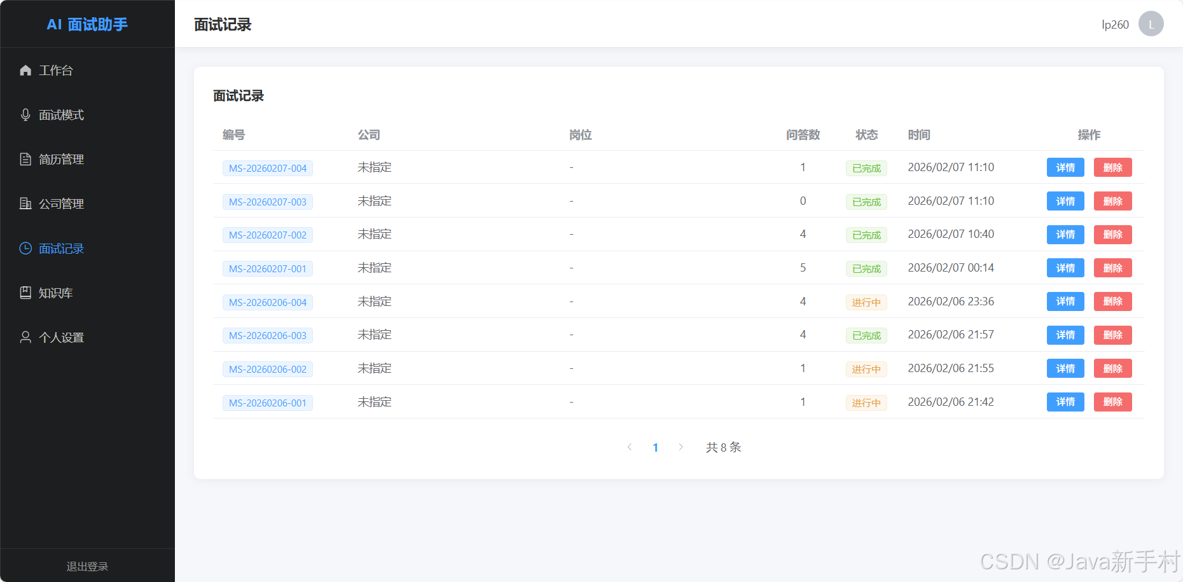Click the 状态 column header
Viewport: 1183px width, 582px height.
coord(866,134)
